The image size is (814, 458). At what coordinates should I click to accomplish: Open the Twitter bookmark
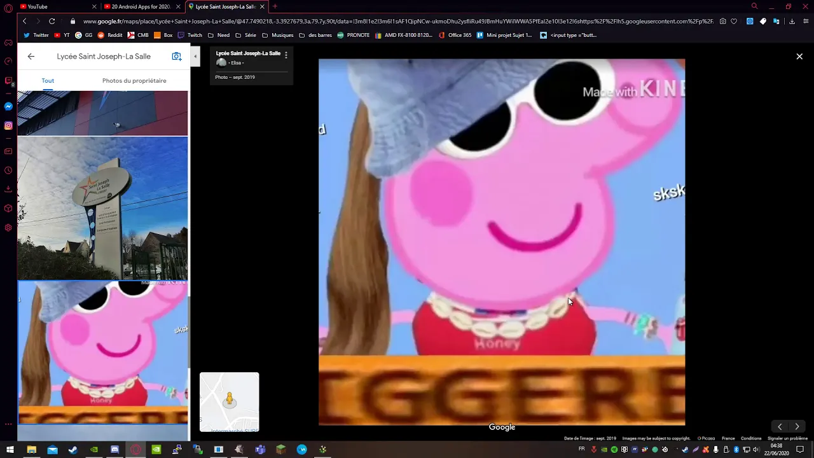[36, 35]
